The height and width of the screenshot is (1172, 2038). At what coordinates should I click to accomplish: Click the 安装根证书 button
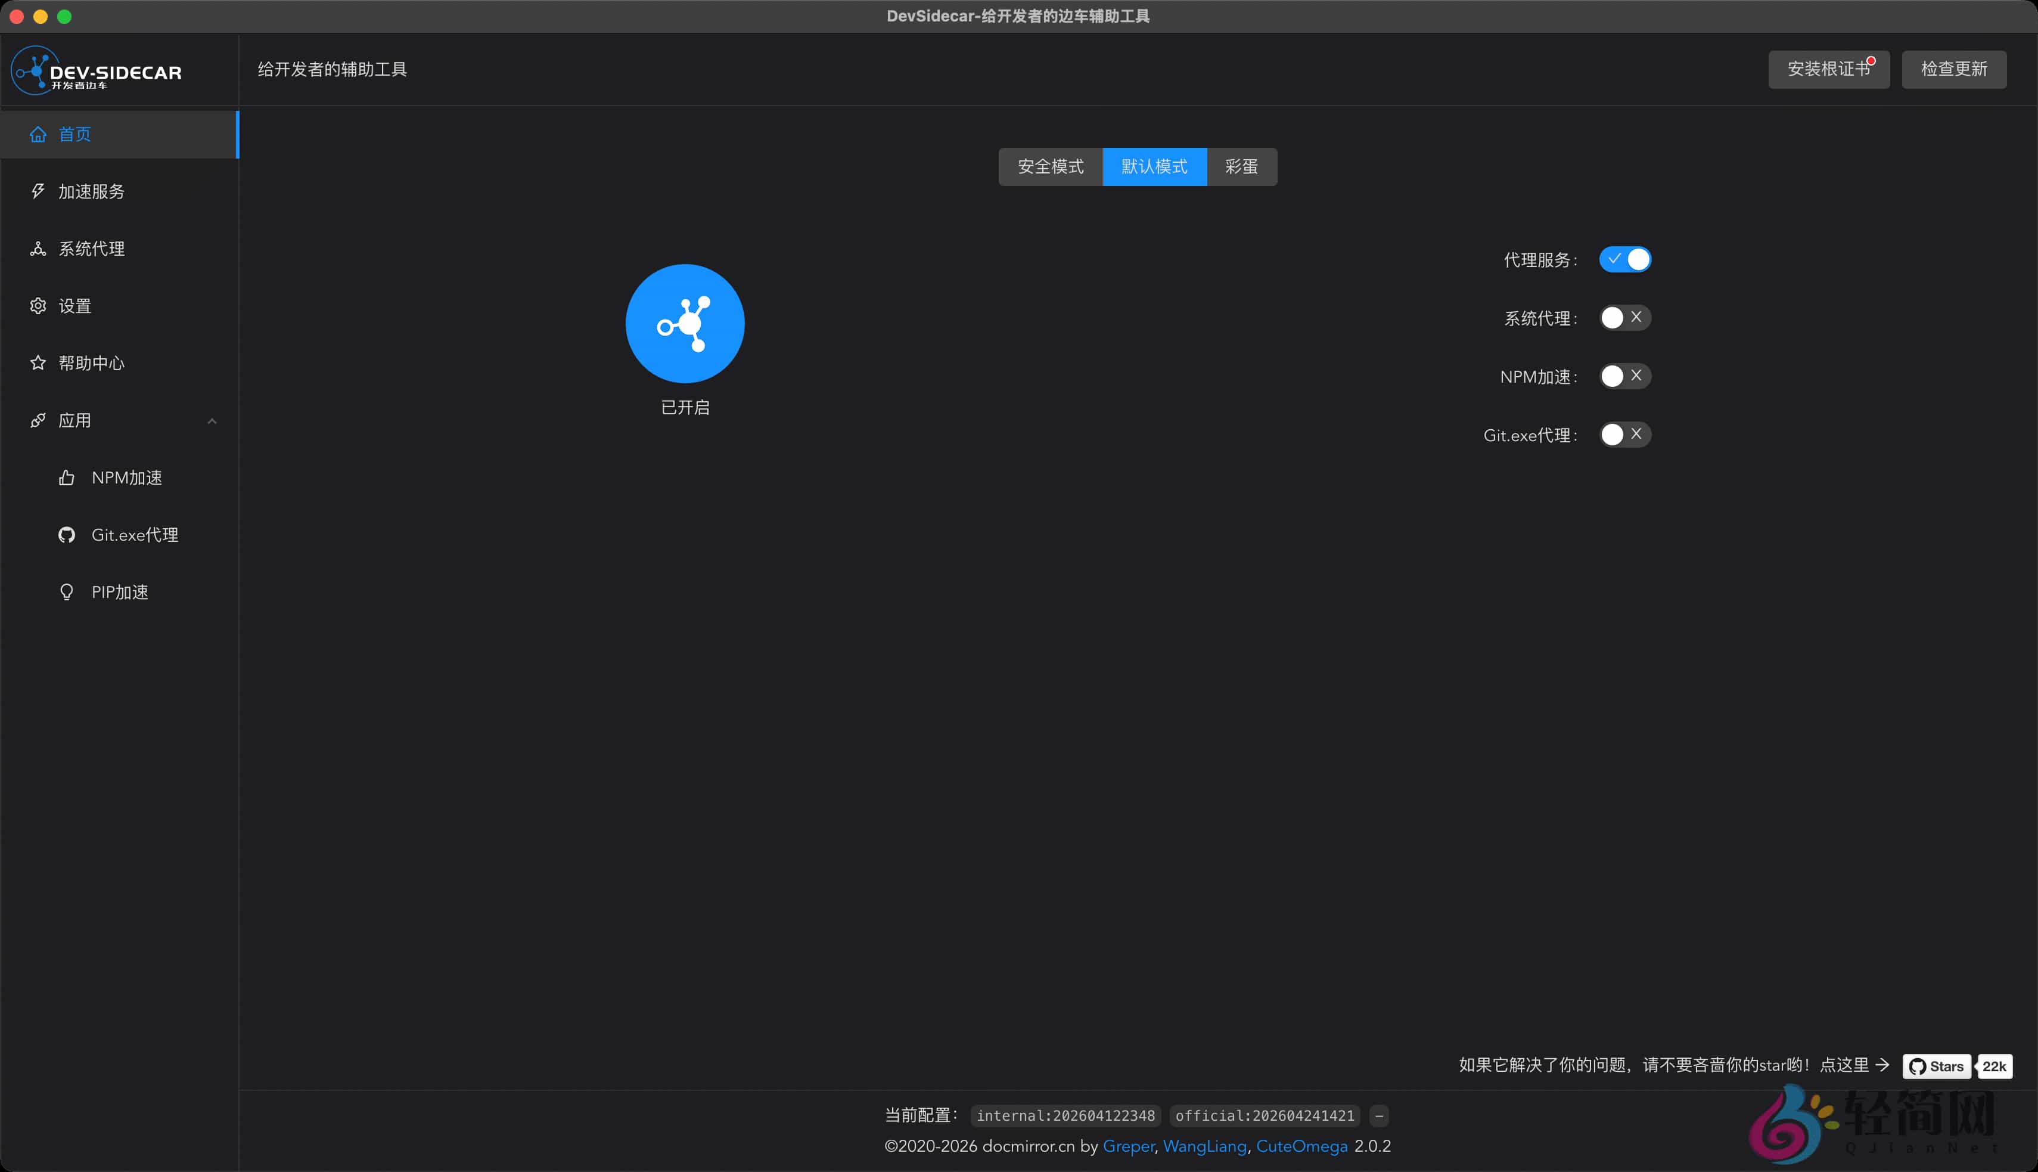pos(1828,69)
